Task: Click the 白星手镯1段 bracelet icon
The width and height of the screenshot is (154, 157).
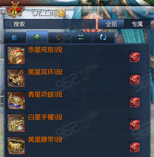Action: (16, 123)
